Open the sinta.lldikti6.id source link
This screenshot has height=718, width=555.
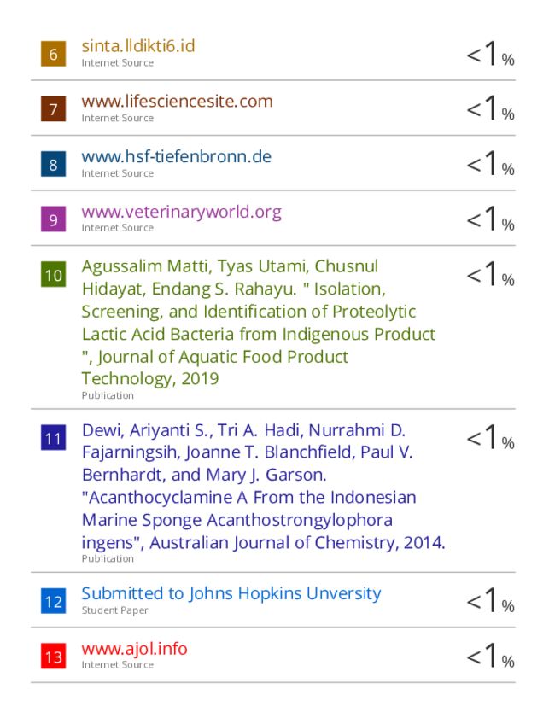point(138,46)
